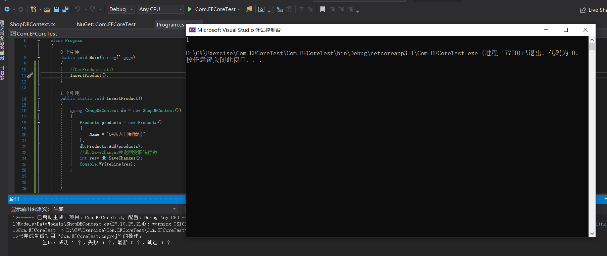Click the '1 个引用' reference lens above InsertProduct
607x256 pixels.
point(70,93)
